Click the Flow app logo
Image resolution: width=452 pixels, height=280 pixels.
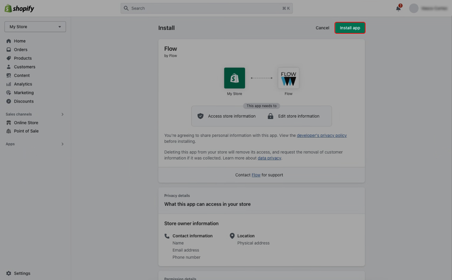tap(288, 78)
